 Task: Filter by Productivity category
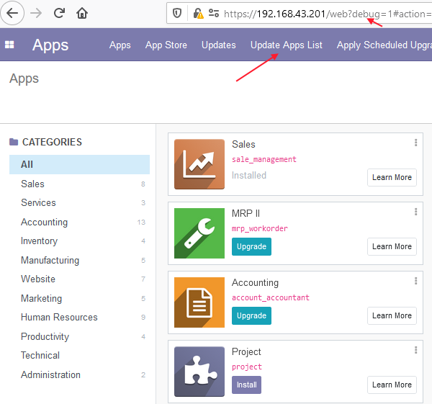[79, 336]
